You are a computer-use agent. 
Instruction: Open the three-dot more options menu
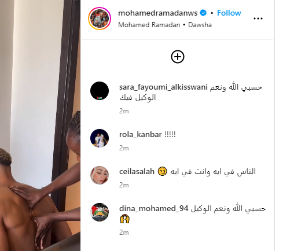258,19
